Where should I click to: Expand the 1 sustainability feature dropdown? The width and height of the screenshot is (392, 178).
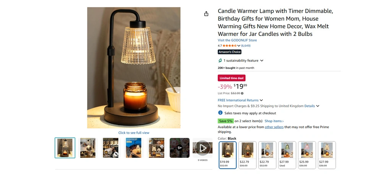[262, 60]
